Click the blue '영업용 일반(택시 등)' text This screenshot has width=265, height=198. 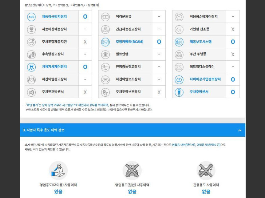pyautogui.click(x=208, y=145)
